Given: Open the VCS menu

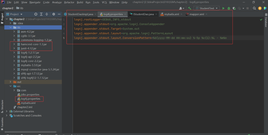Looking at the screenshot, I should tap(104, 2).
